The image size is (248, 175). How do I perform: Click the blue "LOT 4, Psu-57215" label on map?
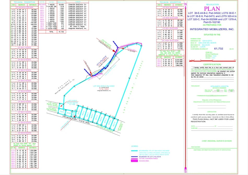click(102, 60)
